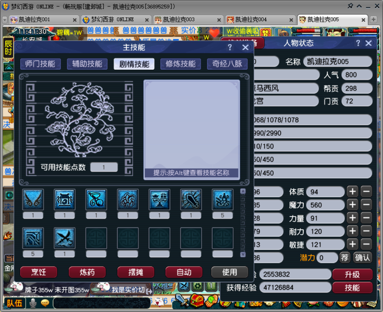Switch to the 梦幻西游 ONLINE client tab
Image resolution: width=383 pixels, height=312 pixels.
[116, 20]
